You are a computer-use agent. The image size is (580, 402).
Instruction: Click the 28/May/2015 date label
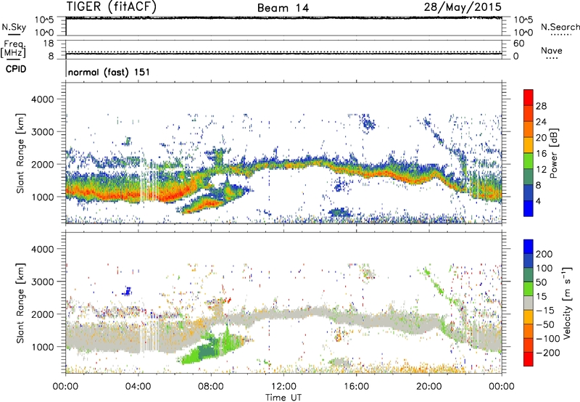point(463,7)
